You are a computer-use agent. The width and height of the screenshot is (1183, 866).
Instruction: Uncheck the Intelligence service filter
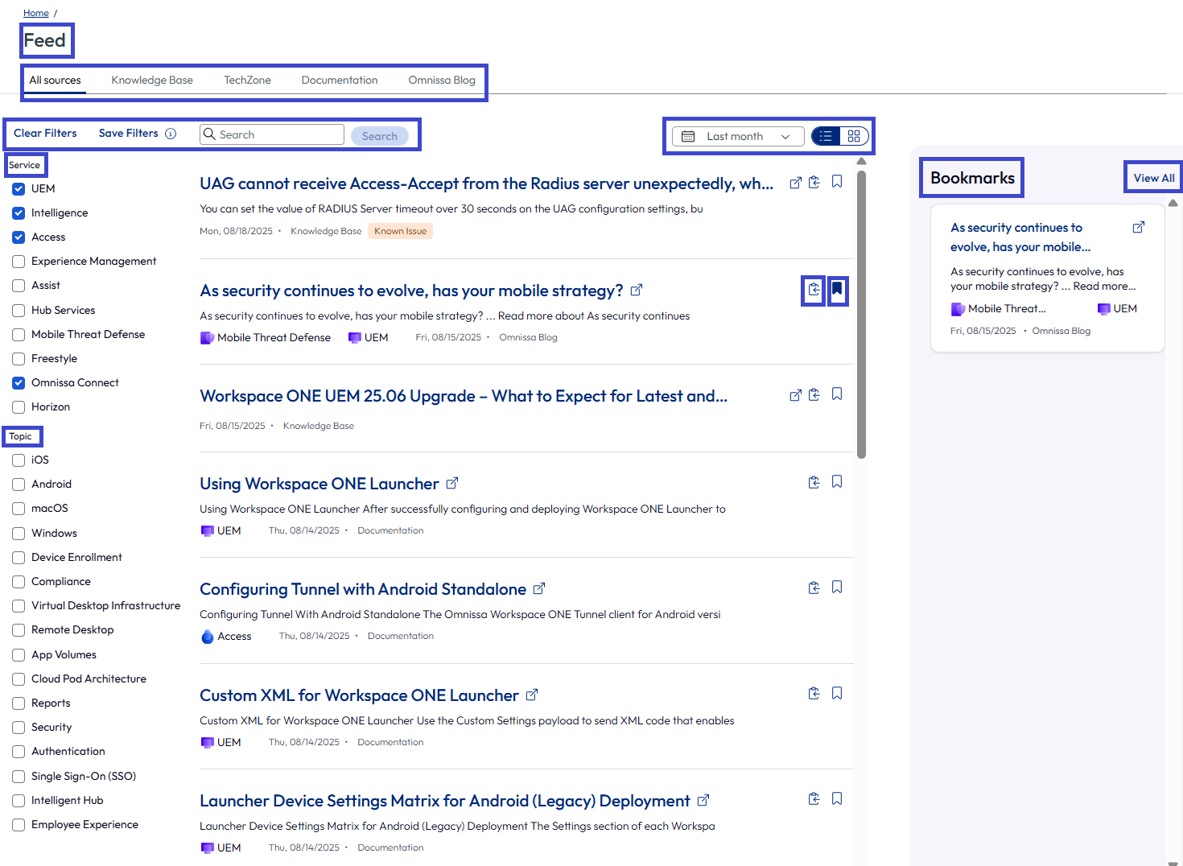click(x=19, y=213)
